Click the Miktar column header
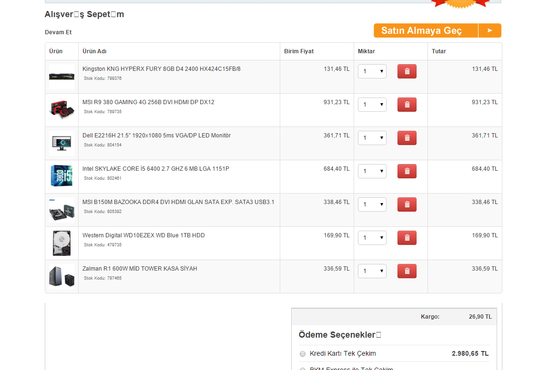This screenshot has height=370, width=540. click(x=367, y=51)
